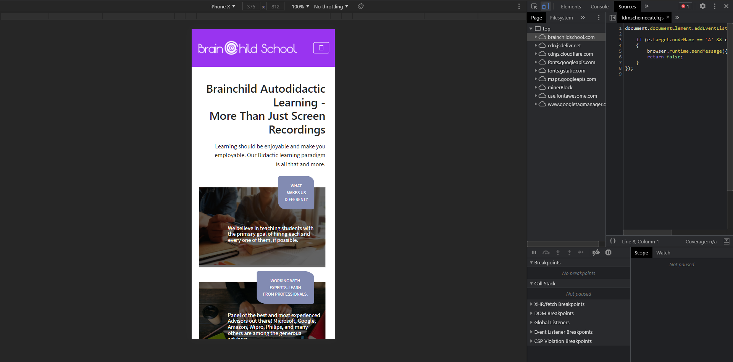Open the DevTools settings gear
The image size is (733, 362).
pos(702,6)
